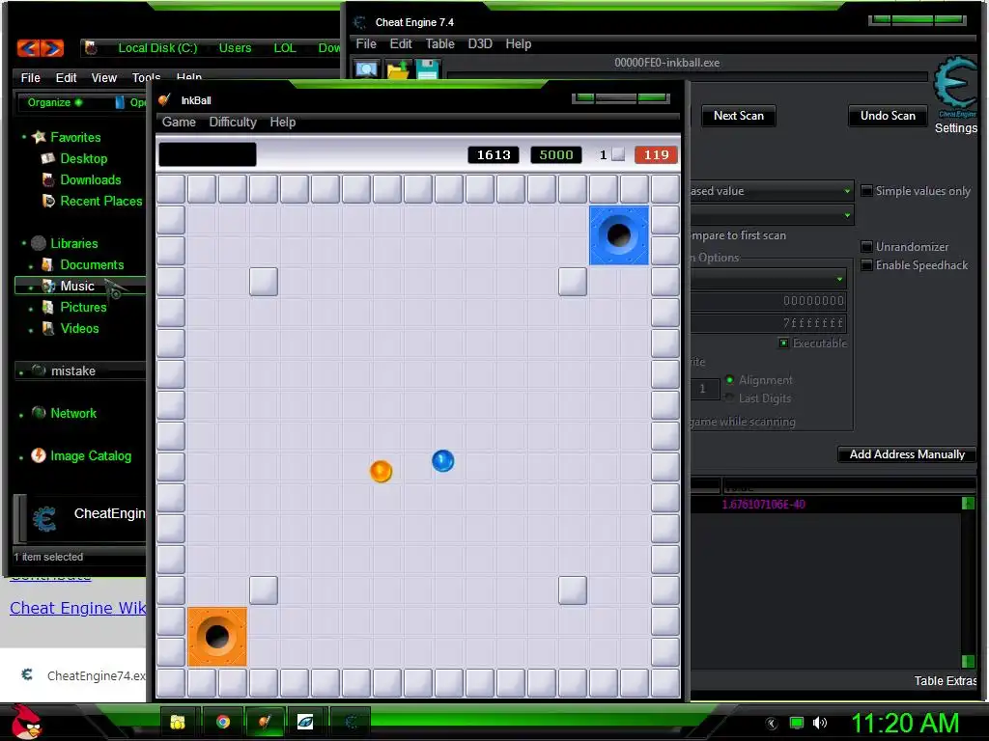Click the blue ball in InkBall

[442, 460]
